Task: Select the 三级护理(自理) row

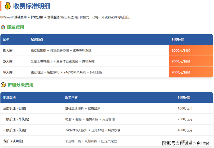Action: click(14, 109)
